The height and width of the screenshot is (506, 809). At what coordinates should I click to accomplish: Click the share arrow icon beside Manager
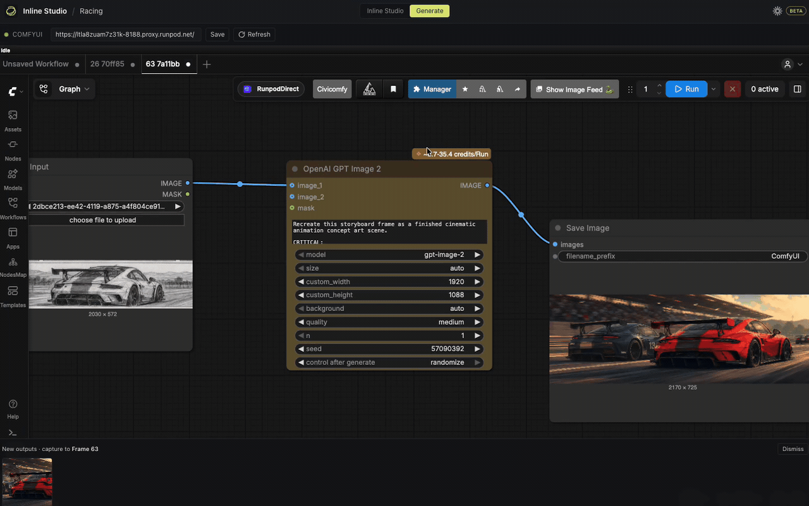pos(517,89)
